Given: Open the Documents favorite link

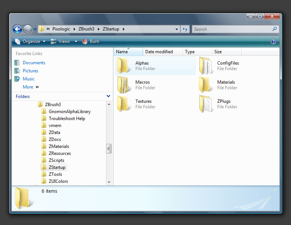Looking at the screenshot, I should pyautogui.click(x=34, y=63).
